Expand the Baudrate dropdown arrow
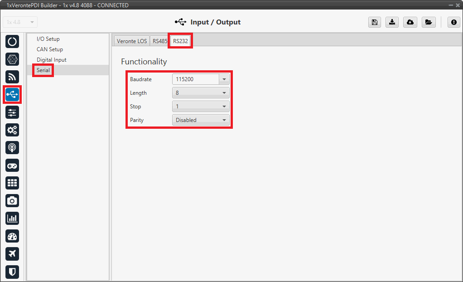The width and height of the screenshot is (463, 282). coord(224,79)
